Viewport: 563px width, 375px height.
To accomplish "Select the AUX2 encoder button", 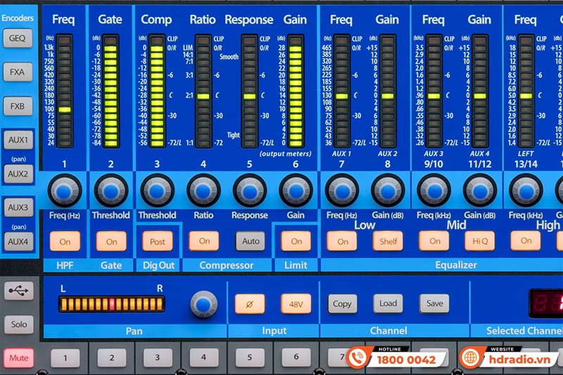I will [x=18, y=174].
